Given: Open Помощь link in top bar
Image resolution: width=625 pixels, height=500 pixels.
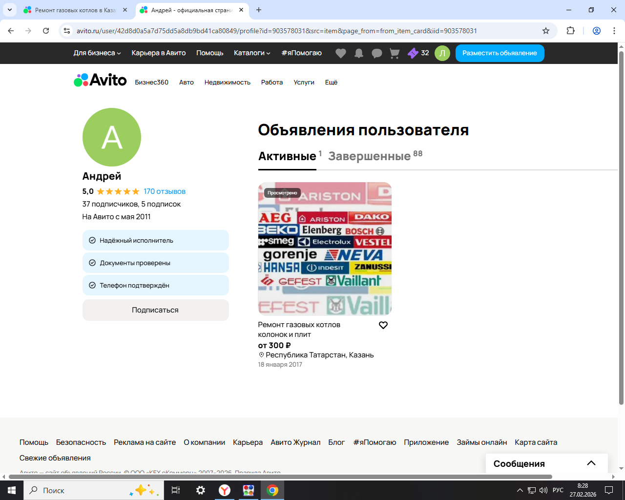Looking at the screenshot, I should [x=210, y=53].
